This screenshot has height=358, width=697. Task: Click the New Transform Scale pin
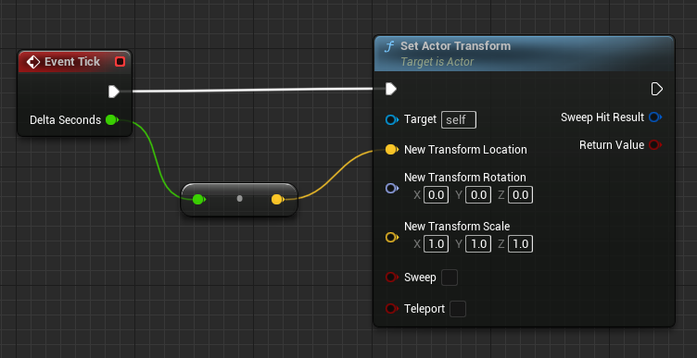click(392, 238)
